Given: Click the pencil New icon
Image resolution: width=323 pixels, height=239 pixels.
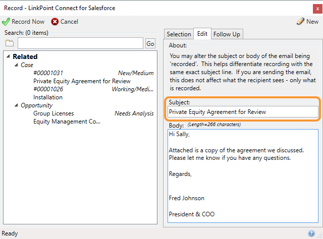Looking at the screenshot, I should coord(300,21).
